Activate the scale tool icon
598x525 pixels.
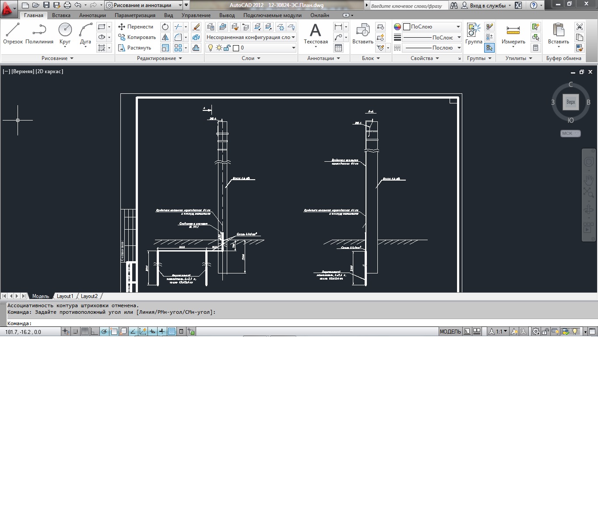[x=165, y=48]
